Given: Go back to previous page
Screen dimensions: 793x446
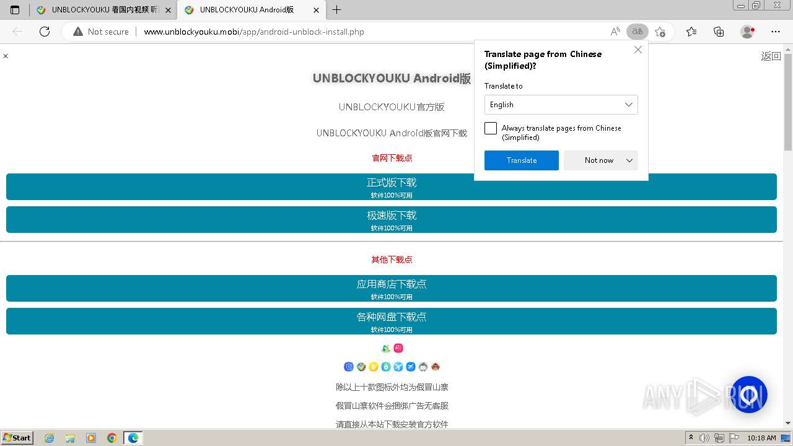Looking at the screenshot, I should (x=17, y=32).
